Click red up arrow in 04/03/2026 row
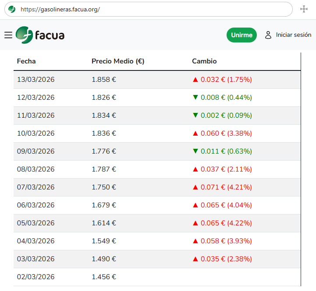This screenshot has width=316, height=291. click(195, 241)
